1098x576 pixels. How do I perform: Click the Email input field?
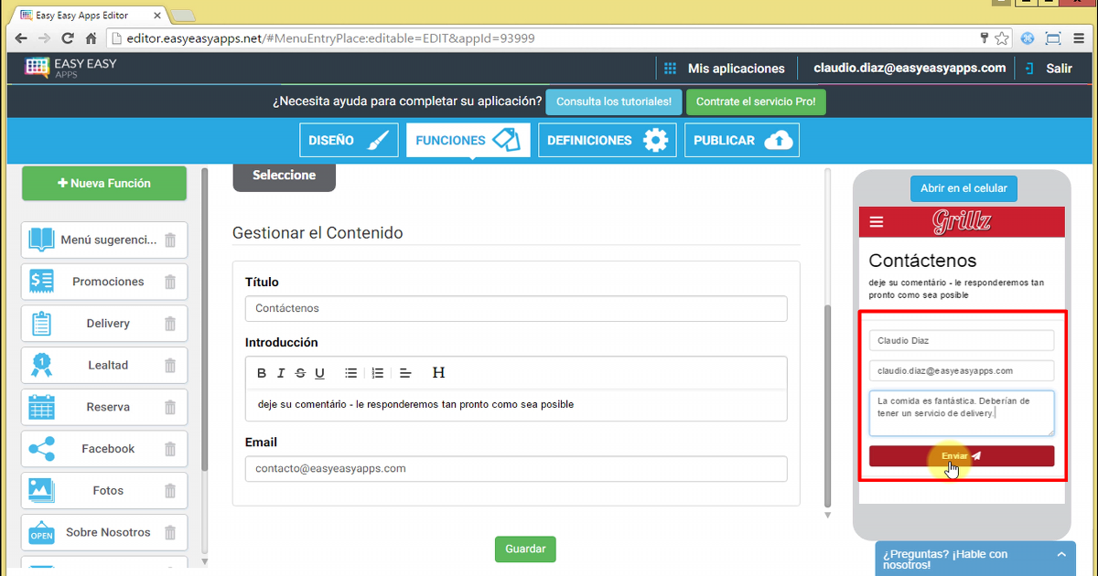pos(515,469)
